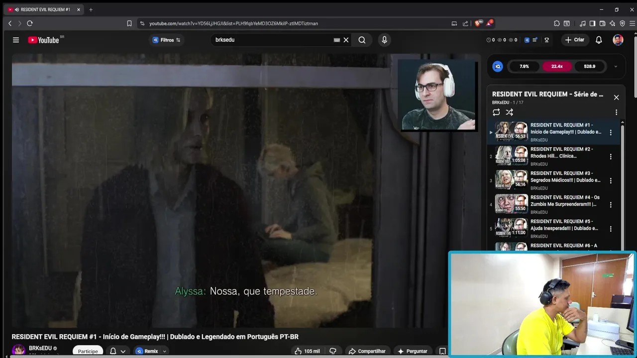Image resolution: width=637 pixels, height=358 pixels.
Task: Open the YouTube hamburger guide menu
Action: pos(16,40)
